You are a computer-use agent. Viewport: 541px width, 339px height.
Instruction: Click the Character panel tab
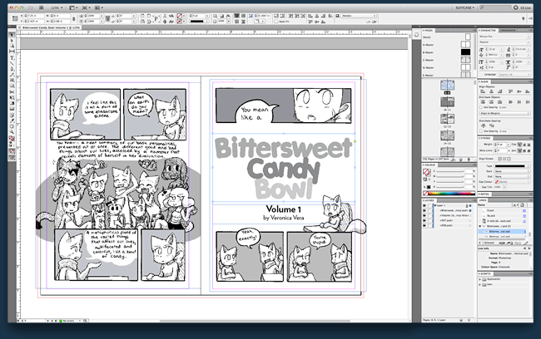click(x=488, y=30)
